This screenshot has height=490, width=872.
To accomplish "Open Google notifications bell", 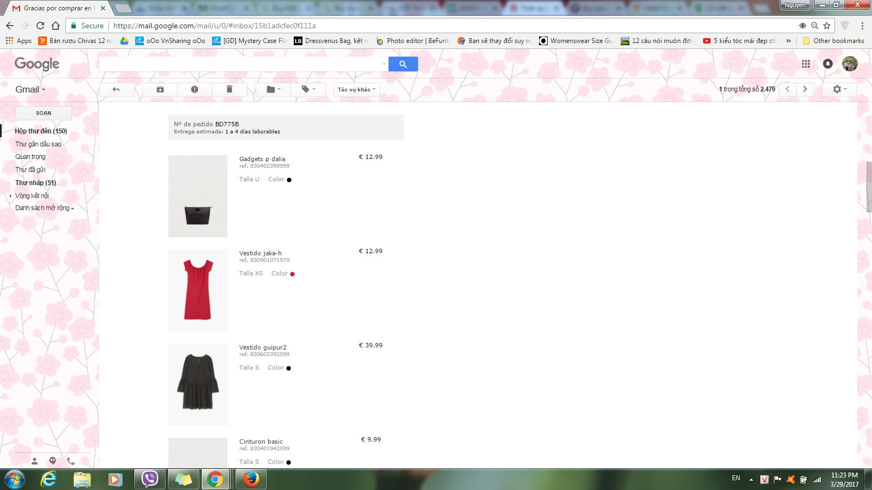I will [827, 64].
